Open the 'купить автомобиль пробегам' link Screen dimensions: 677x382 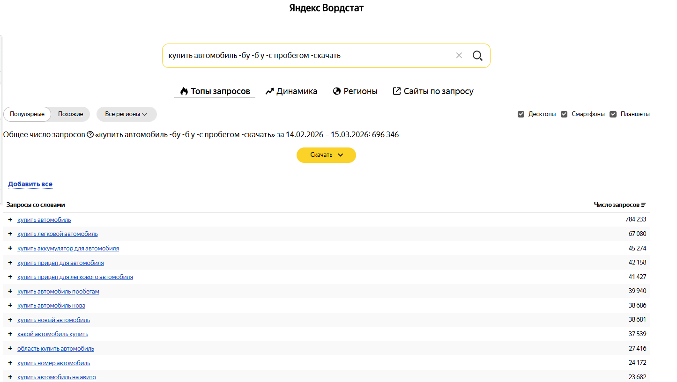(58, 291)
